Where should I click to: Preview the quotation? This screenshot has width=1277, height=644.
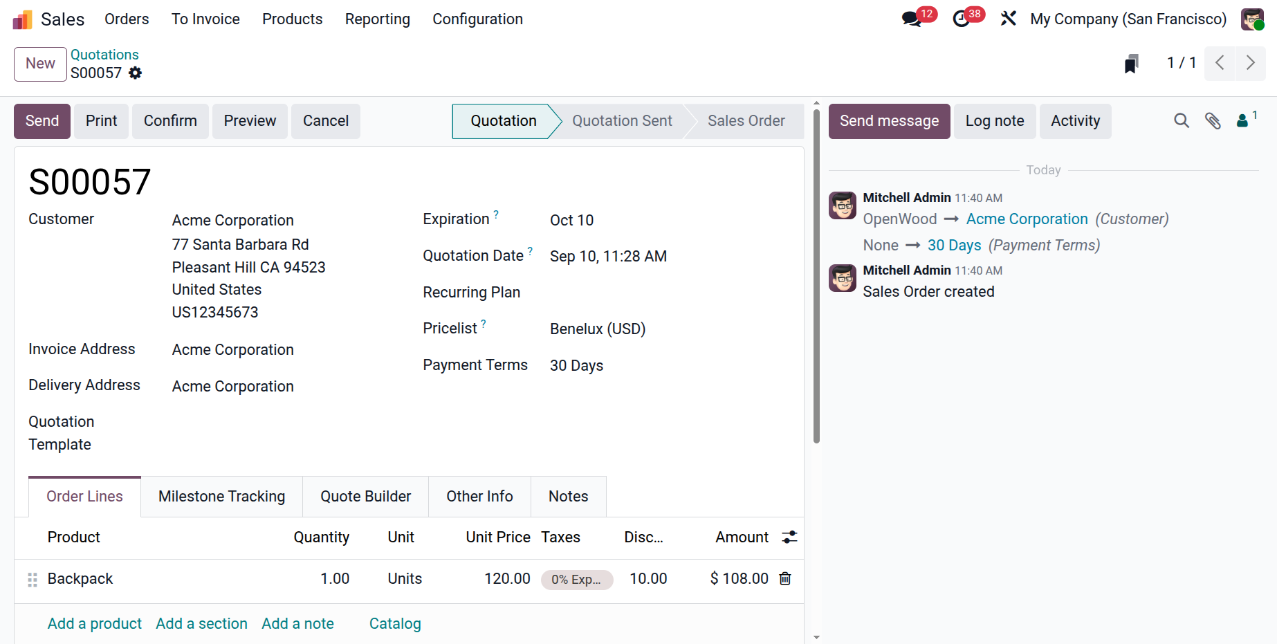250,121
